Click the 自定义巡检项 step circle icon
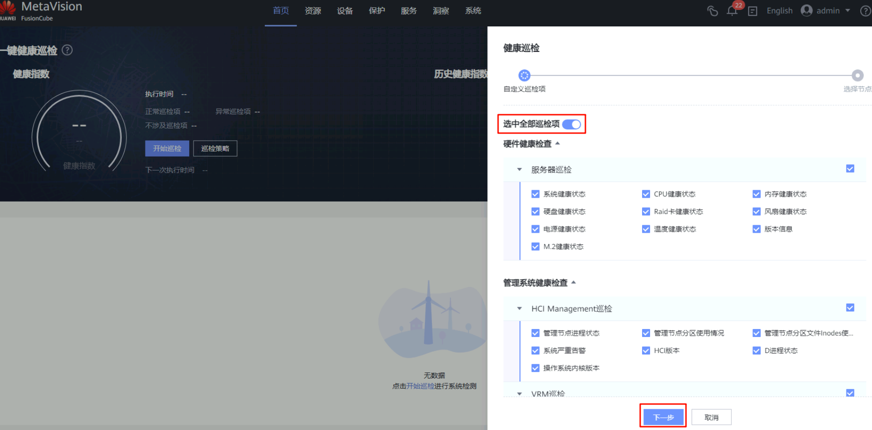The width and height of the screenshot is (872, 430). tap(525, 76)
